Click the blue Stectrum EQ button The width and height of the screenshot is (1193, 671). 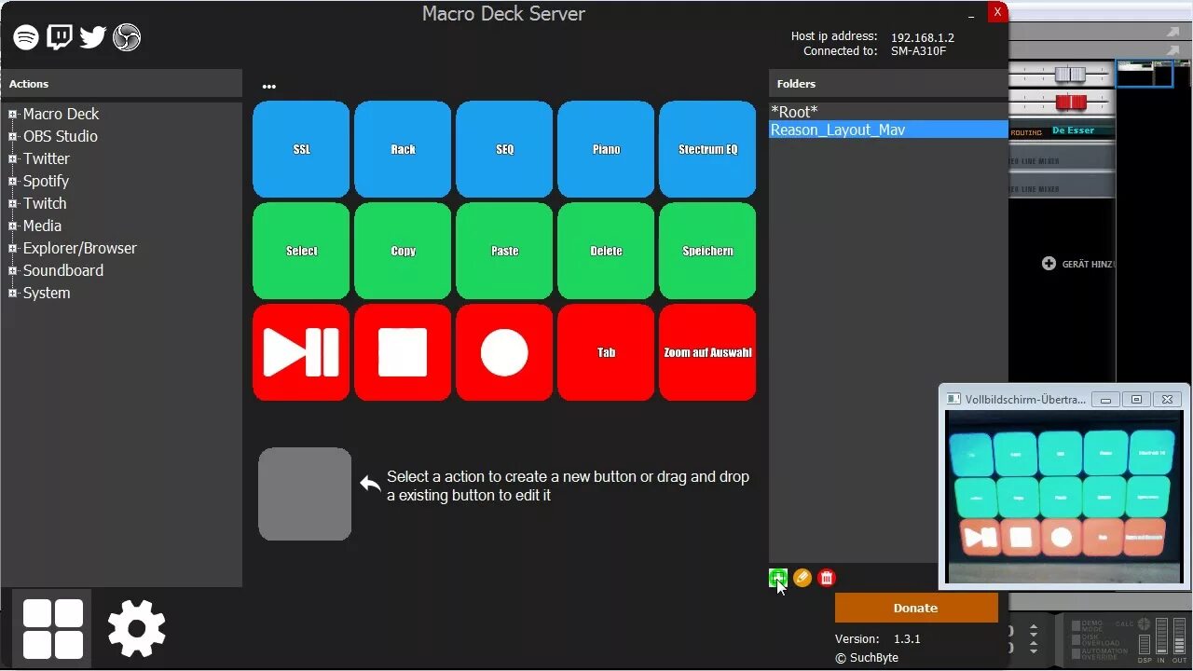(x=707, y=149)
